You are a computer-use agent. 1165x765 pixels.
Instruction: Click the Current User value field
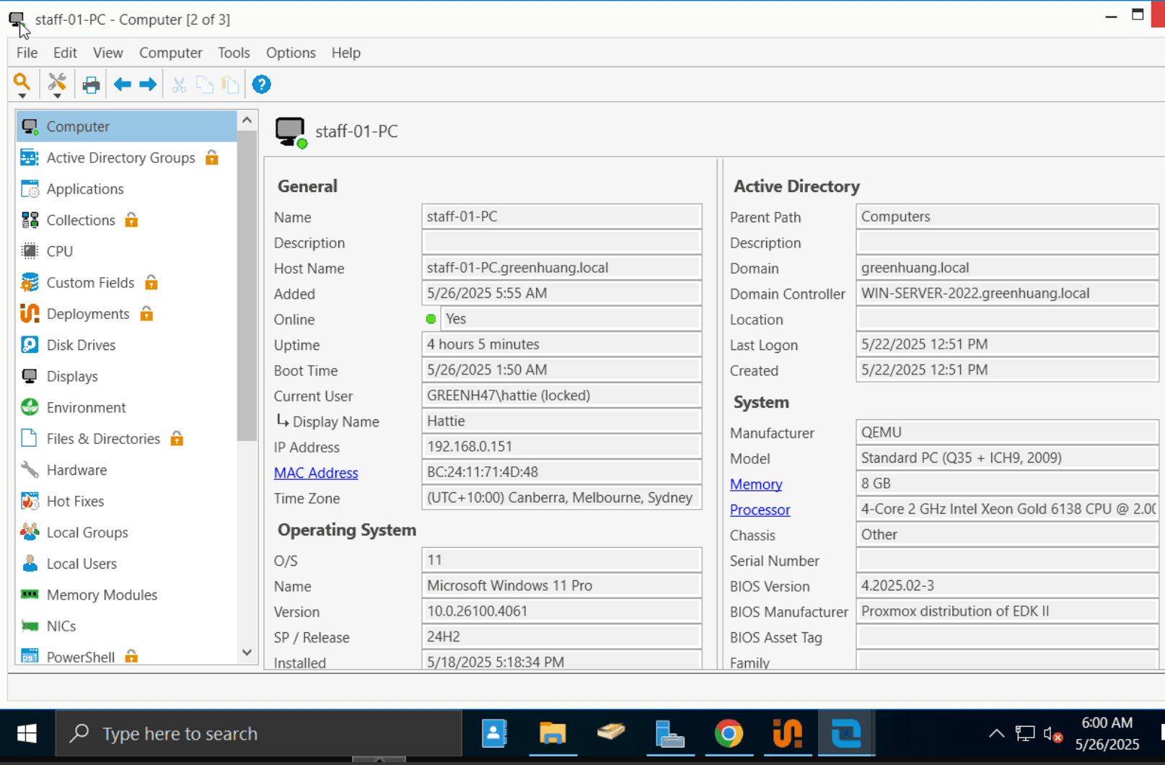click(x=561, y=395)
